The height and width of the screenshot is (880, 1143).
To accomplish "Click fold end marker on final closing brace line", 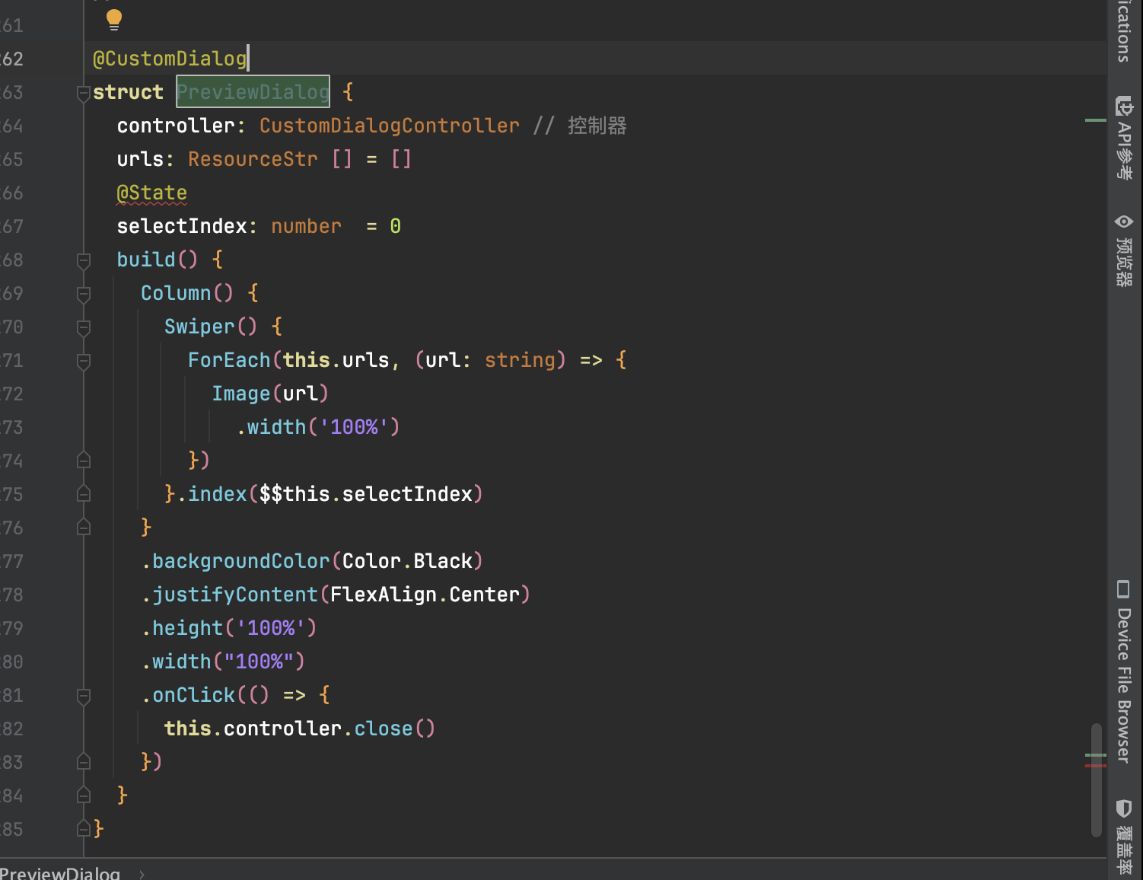I will click(84, 829).
